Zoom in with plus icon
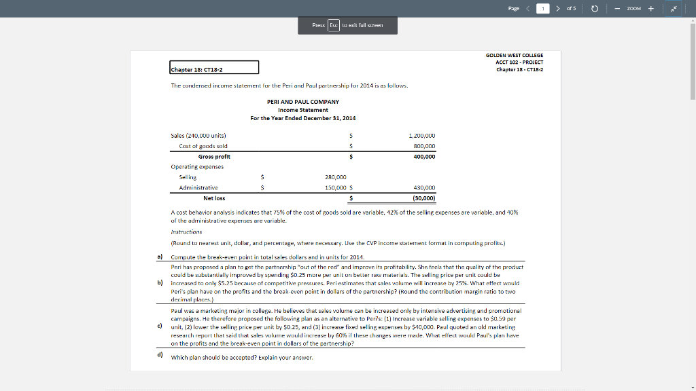The height and width of the screenshot is (391, 696). tap(650, 8)
